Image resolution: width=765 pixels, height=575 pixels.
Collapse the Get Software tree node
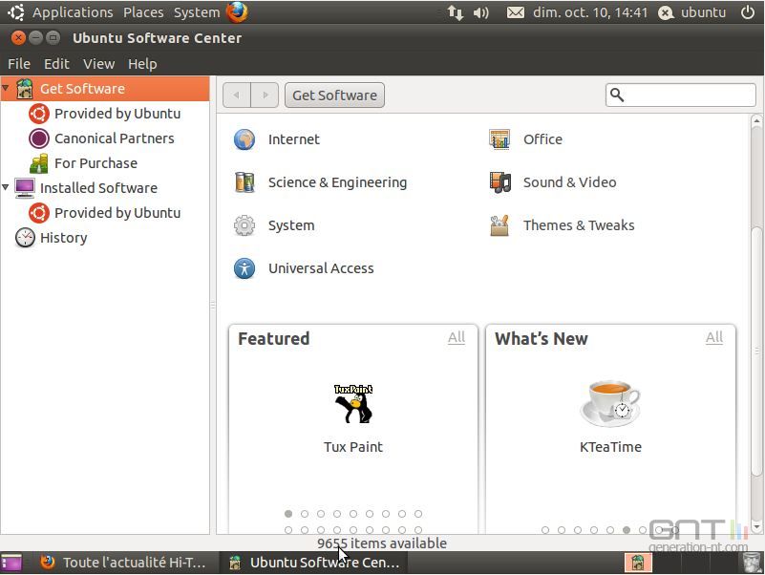point(6,88)
